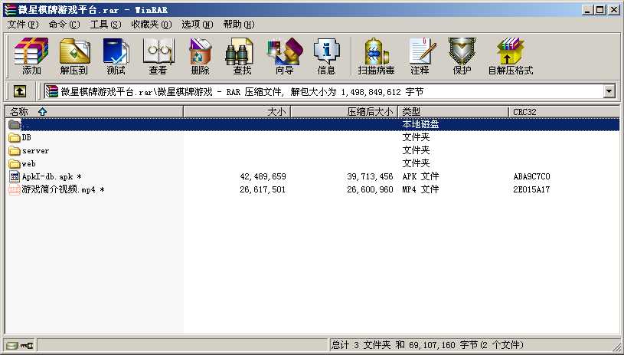The image size is (624, 355).
Task: Click '文件夹' type cell in web row
Action: [416, 163]
